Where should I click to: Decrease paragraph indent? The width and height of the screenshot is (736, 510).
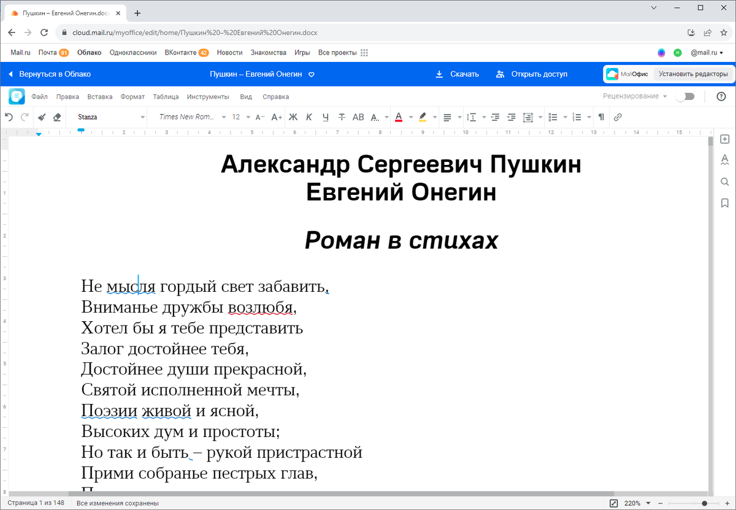pos(495,116)
